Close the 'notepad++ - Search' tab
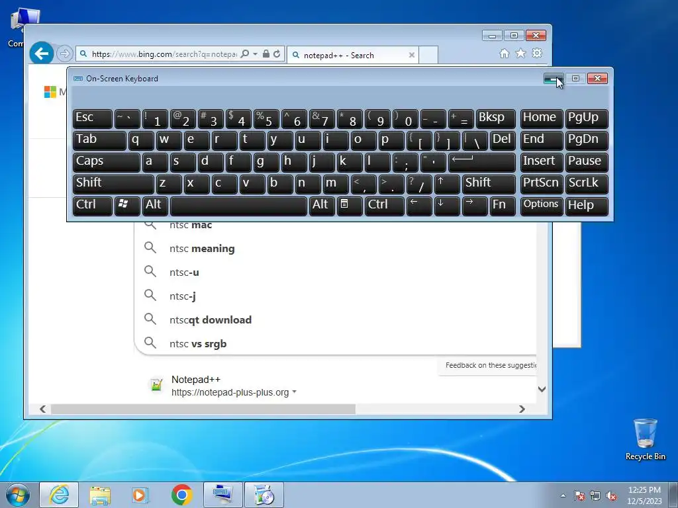Image resolution: width=678 pixels, height=508 pixels. coord(412,55)
